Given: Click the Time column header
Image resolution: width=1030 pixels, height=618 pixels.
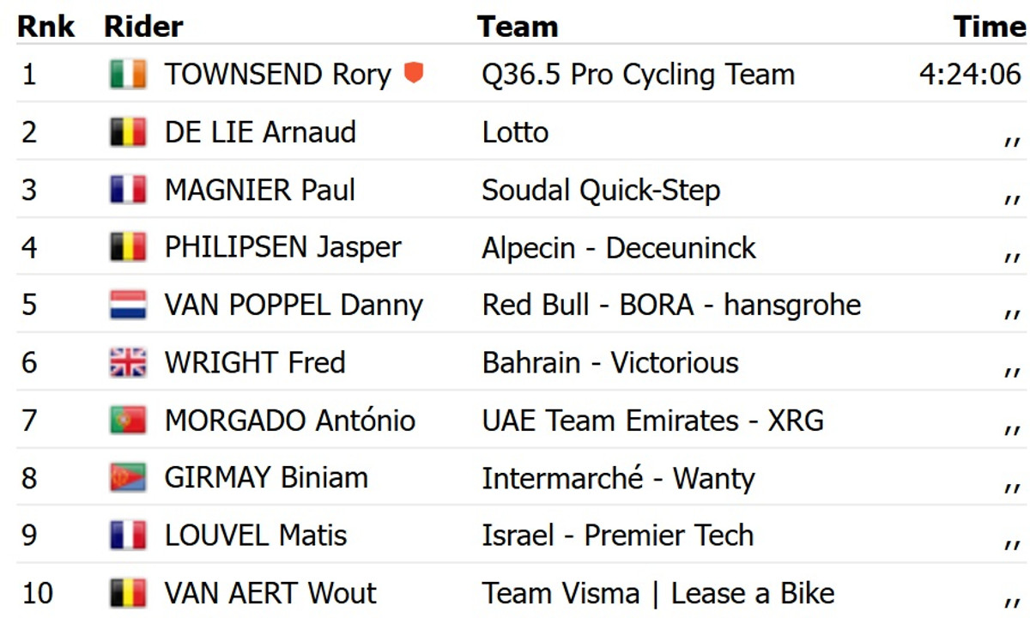Looking at the screenshot, I should click(x=989, y=27).
